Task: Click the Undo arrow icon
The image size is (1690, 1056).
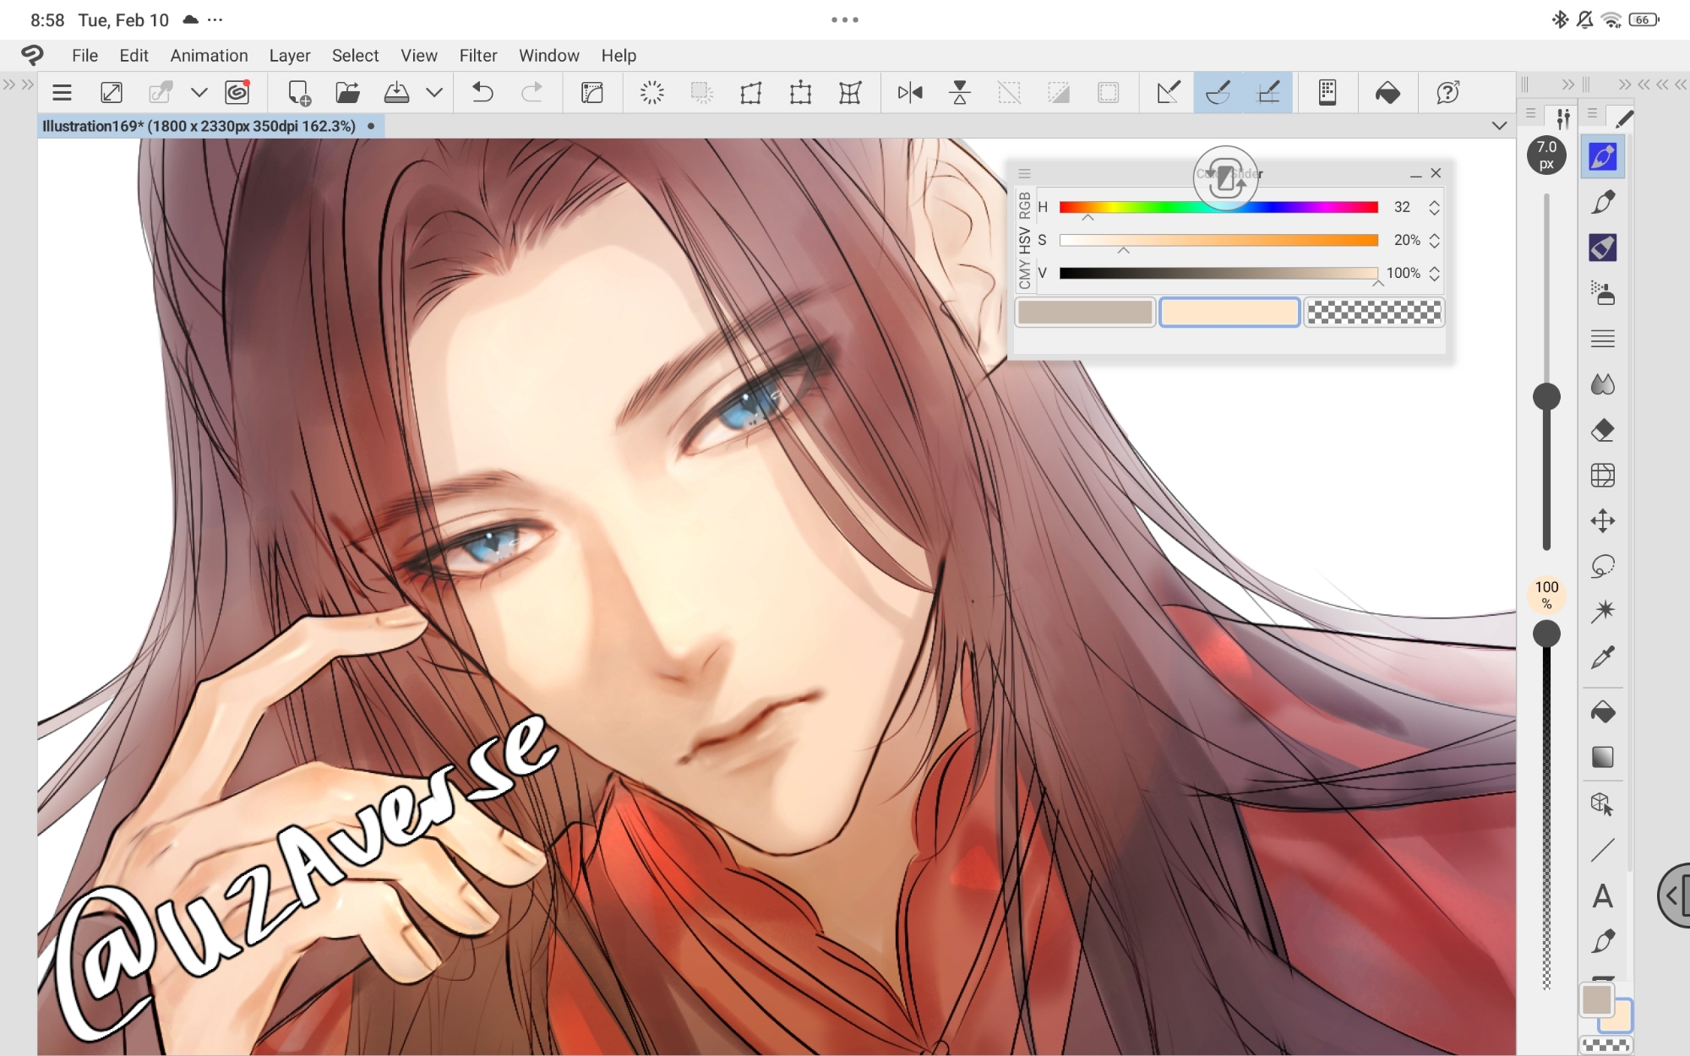Action: 482,93
